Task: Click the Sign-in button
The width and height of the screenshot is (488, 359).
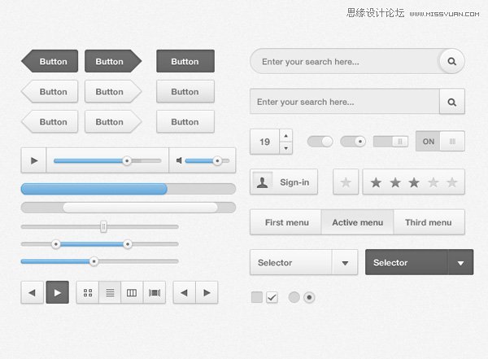Action: click(x=284, y=182)
